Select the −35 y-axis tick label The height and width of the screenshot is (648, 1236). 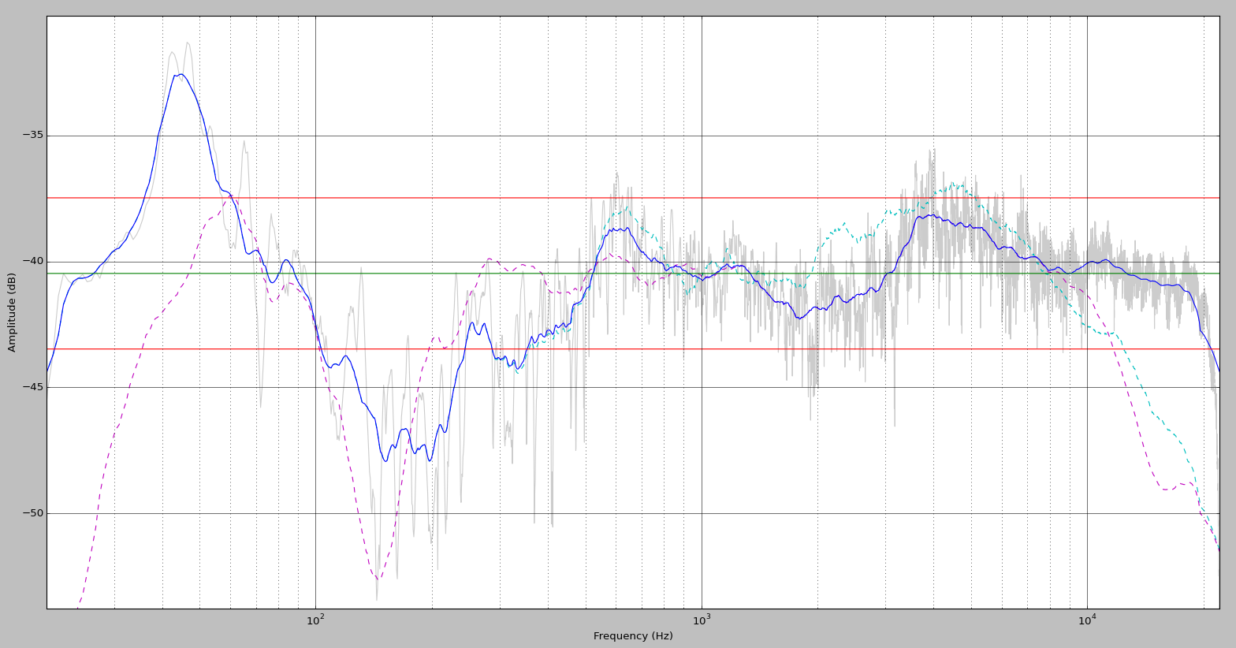(x=32, y=136)
